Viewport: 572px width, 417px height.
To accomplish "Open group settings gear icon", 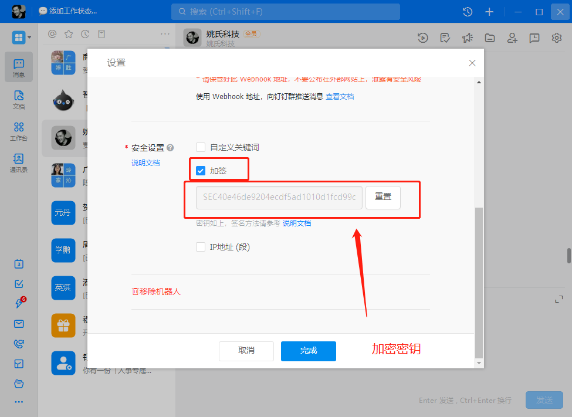I will 557,38.
